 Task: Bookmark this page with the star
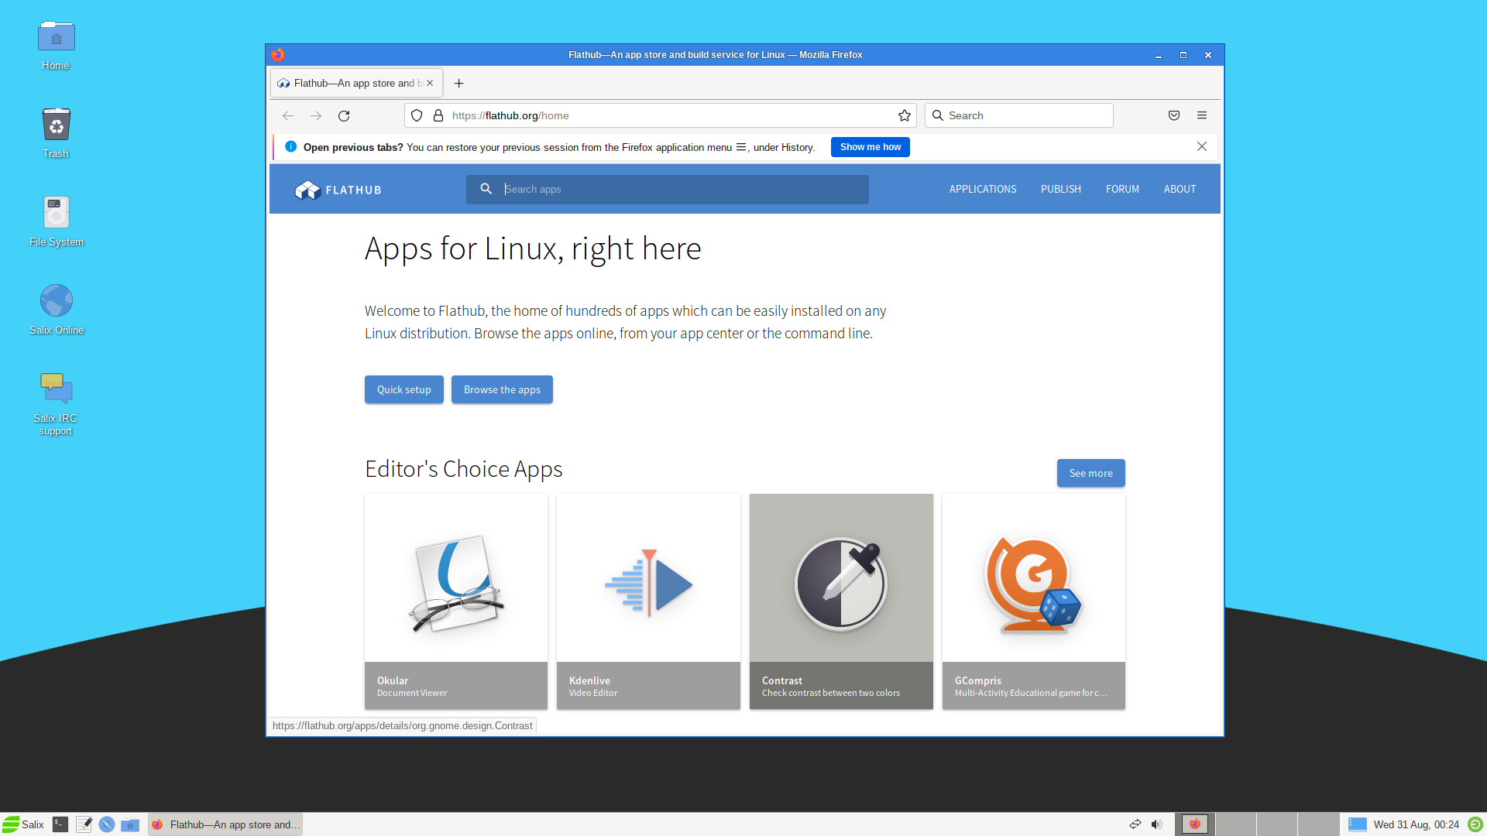click(905, 116)
